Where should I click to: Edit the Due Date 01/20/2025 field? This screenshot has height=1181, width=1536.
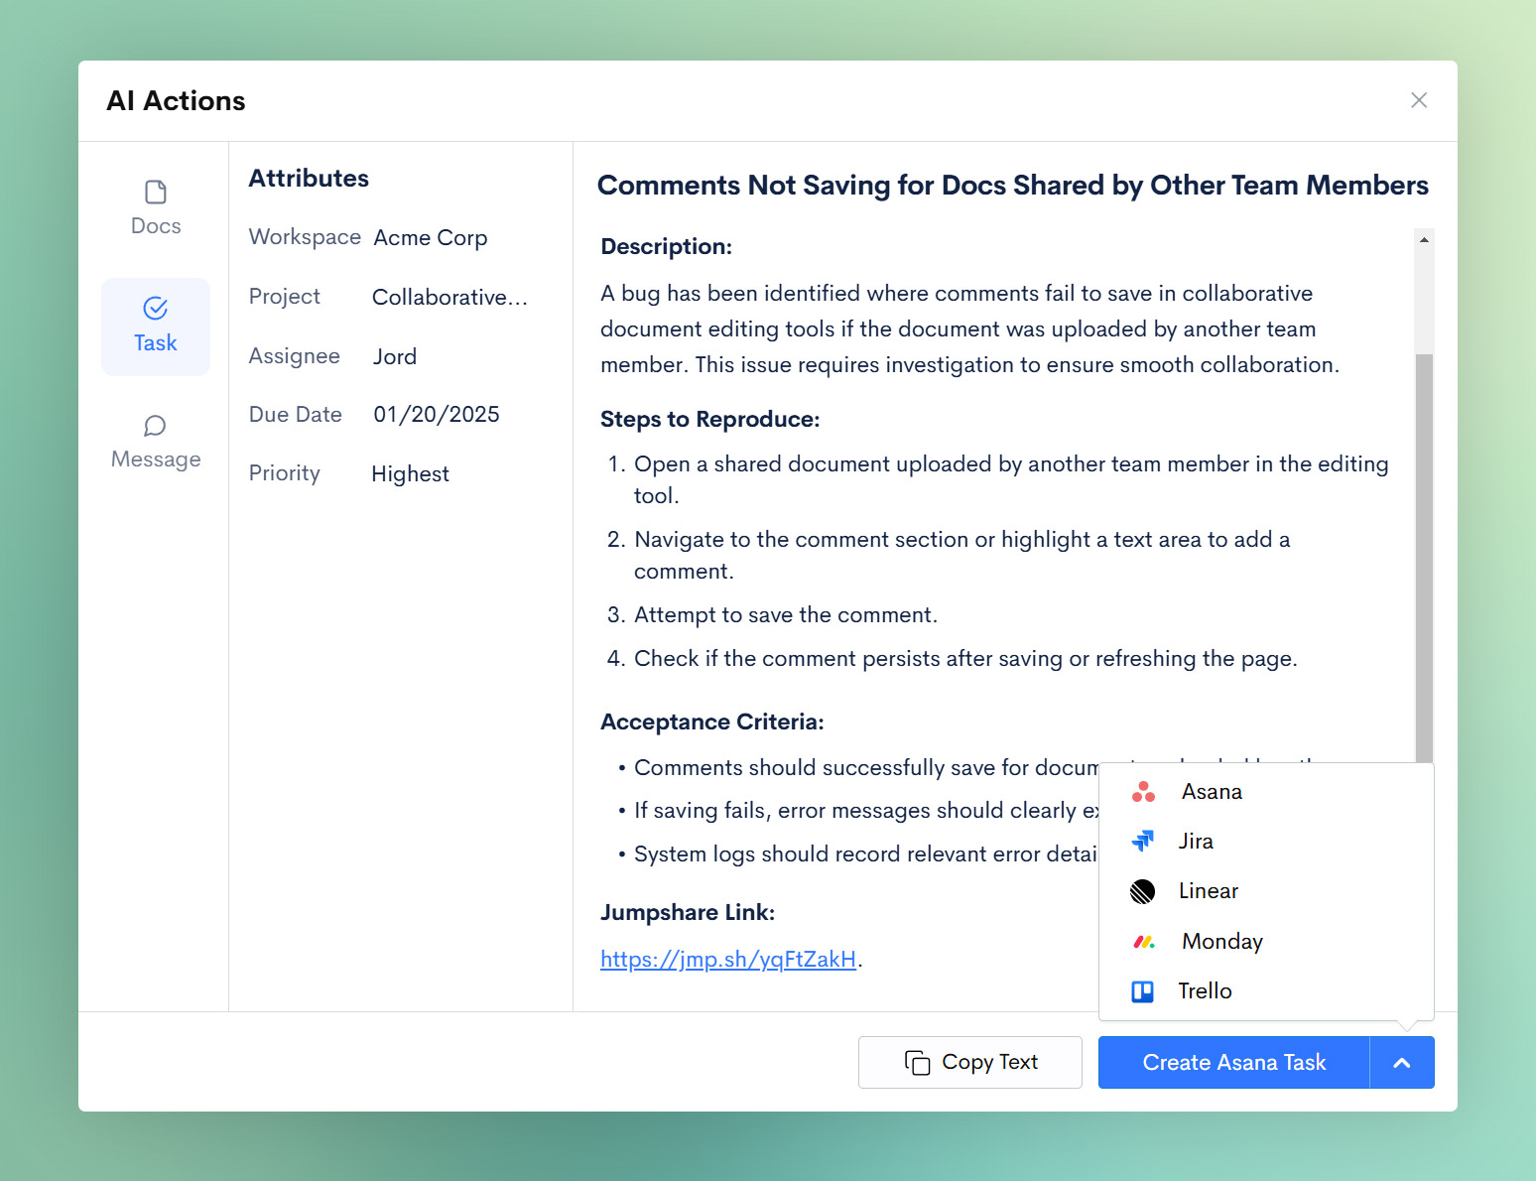tap(436, 415)
